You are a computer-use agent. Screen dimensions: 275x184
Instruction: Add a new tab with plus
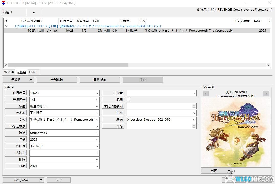pyautogui.click(x=34, y=12)
